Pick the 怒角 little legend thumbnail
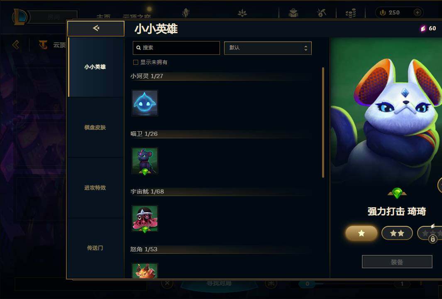Screen dimensions: 442x299 point(145,271)
